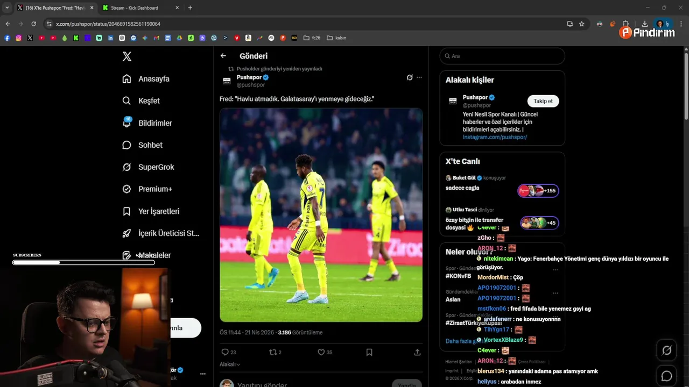Go back with the Gönderi arrow
This screenshot has height=387, width=689.
(223, 56)
